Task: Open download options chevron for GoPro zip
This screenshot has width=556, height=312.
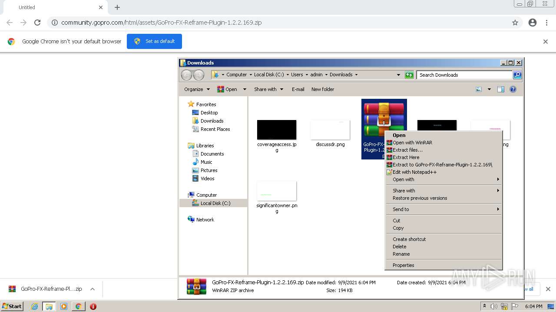Action: [92, 289]
